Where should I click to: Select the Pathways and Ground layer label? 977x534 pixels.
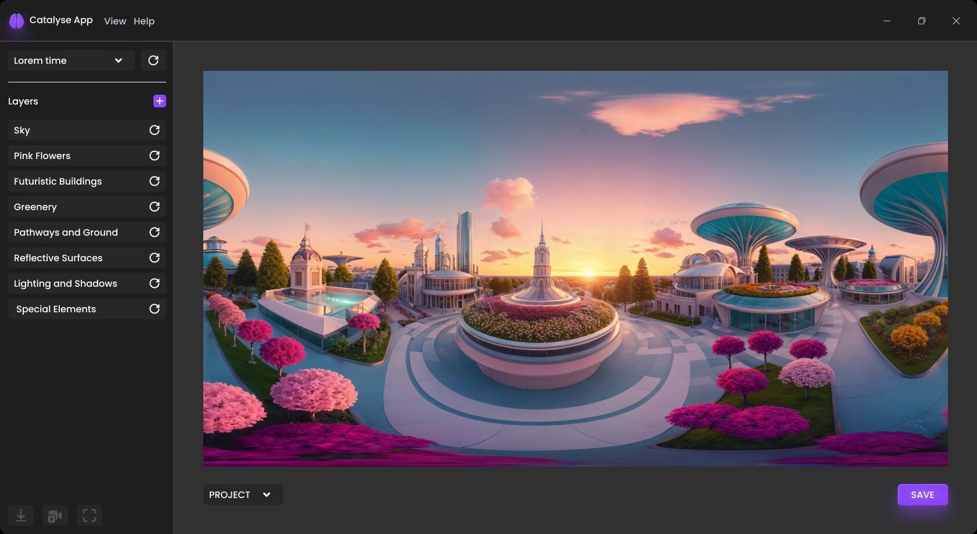click(66, 232)
